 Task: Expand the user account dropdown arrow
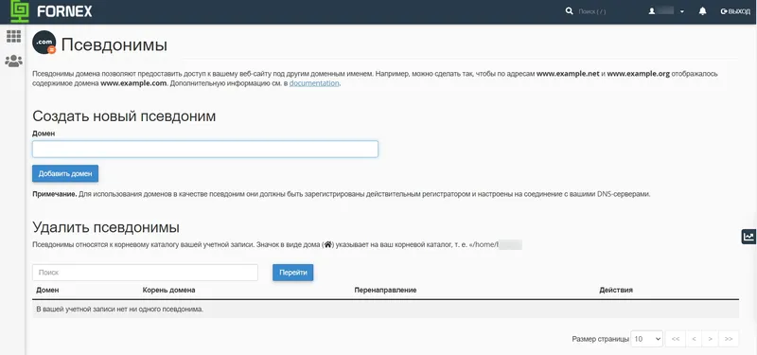point(681,11)
